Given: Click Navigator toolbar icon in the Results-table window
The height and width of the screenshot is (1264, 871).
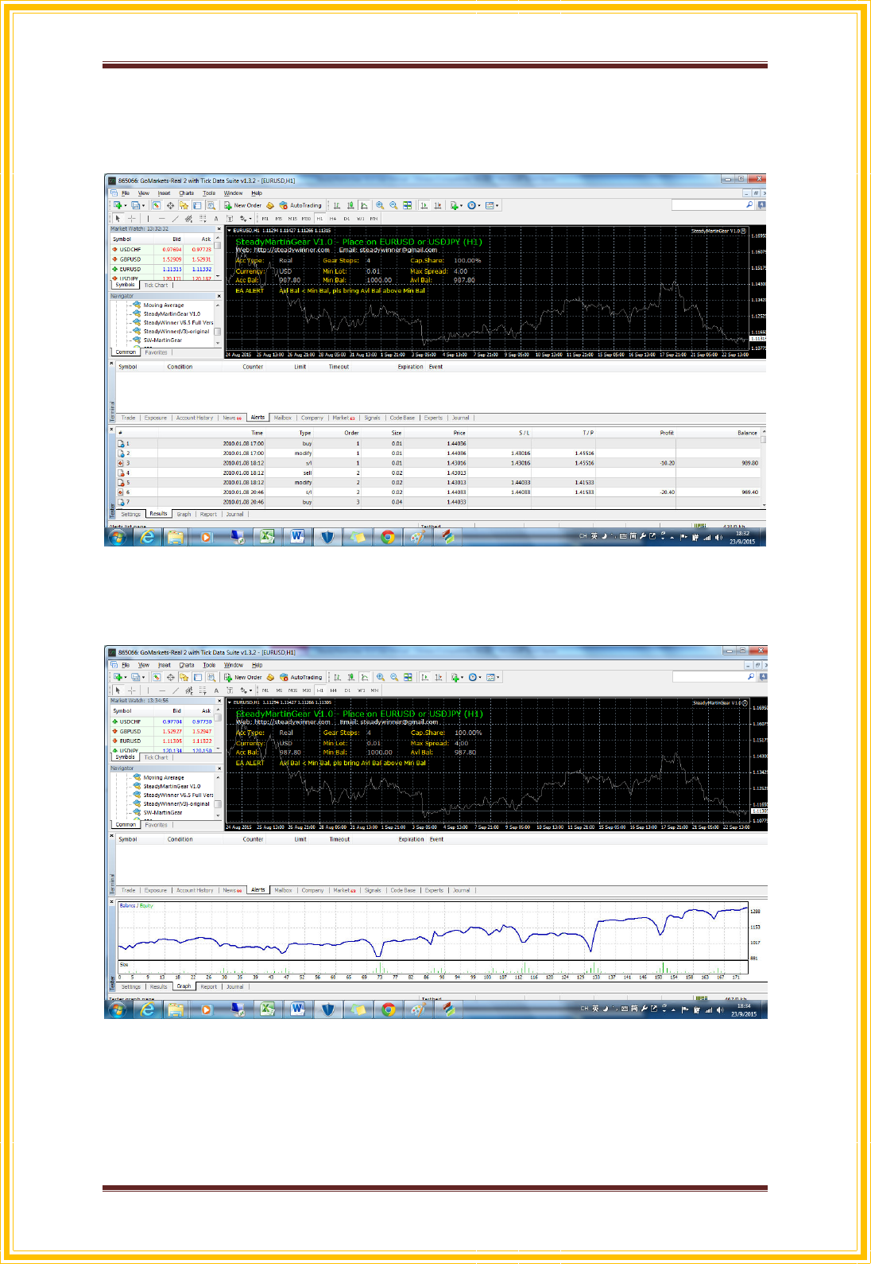Looking at the screenshot, I should coord(184,205).
